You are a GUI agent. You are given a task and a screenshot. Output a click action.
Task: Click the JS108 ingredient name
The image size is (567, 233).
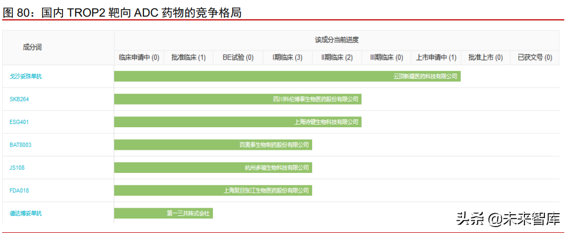[17, 168]
